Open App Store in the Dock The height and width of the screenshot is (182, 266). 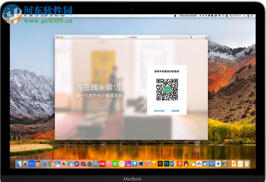[x=96, y=164]
